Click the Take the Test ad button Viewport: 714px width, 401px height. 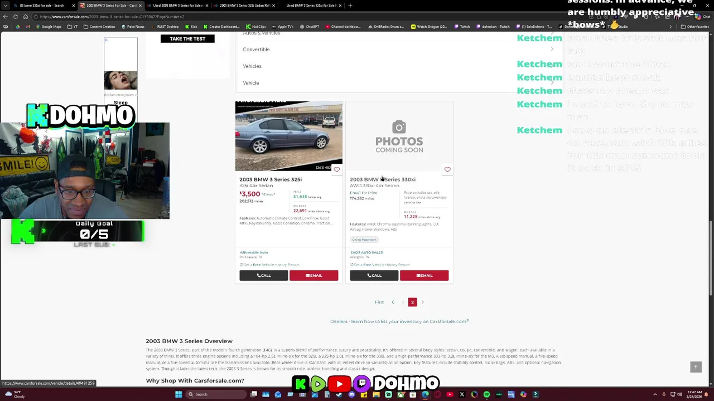coord(187,38)
